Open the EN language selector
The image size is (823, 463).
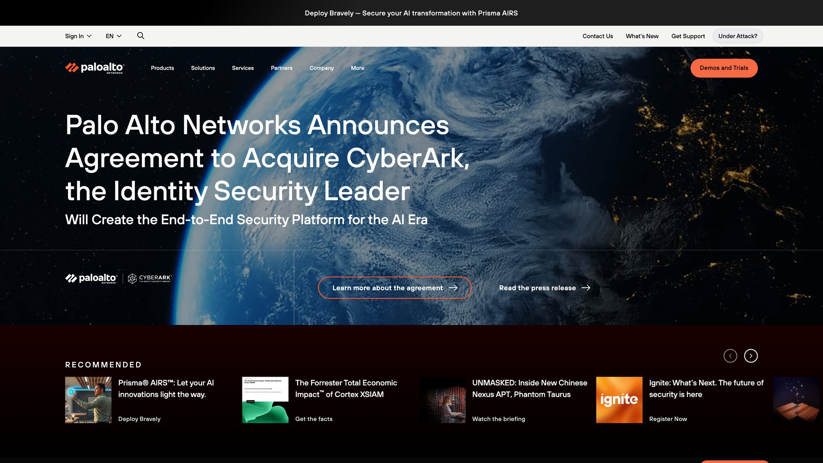point(114,36)
